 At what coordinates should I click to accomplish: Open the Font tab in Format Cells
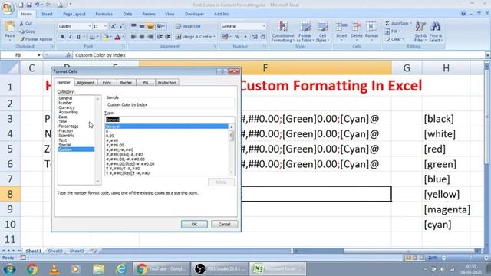(107, 83)
